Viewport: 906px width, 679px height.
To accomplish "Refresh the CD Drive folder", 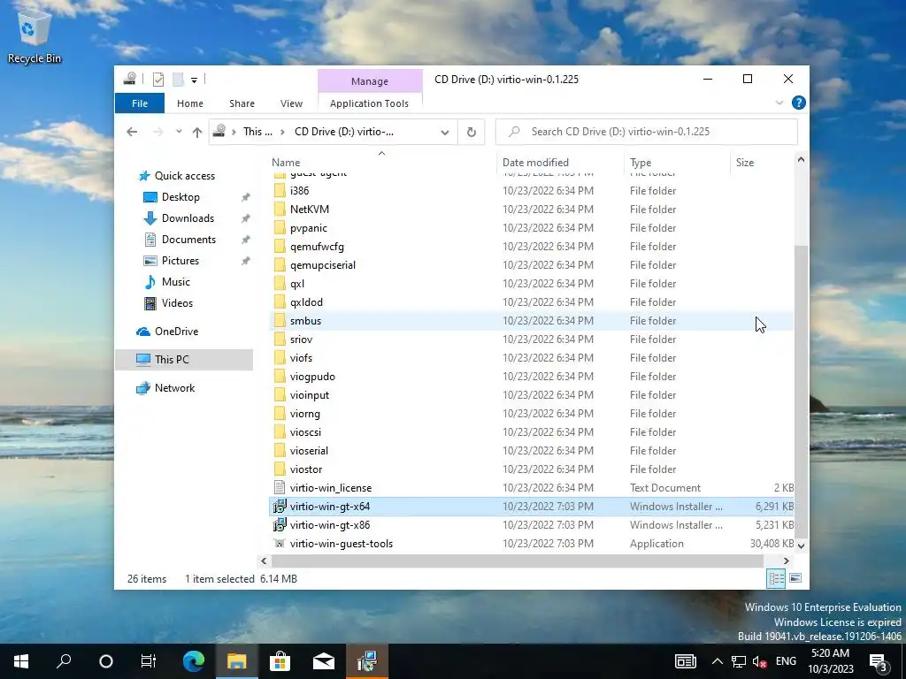I will point(472,133).
